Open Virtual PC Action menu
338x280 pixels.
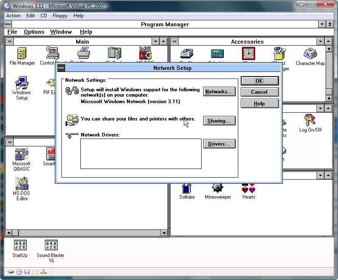[x=13, y=16]
